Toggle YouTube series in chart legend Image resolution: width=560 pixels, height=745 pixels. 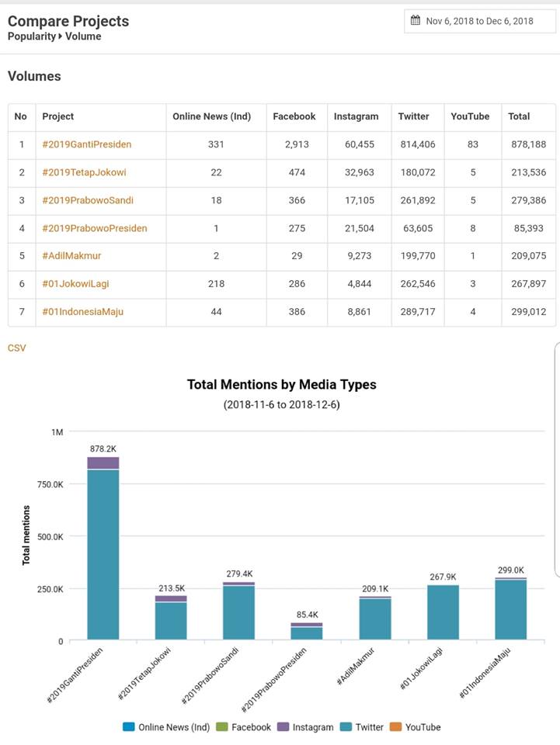pos(415,727)
